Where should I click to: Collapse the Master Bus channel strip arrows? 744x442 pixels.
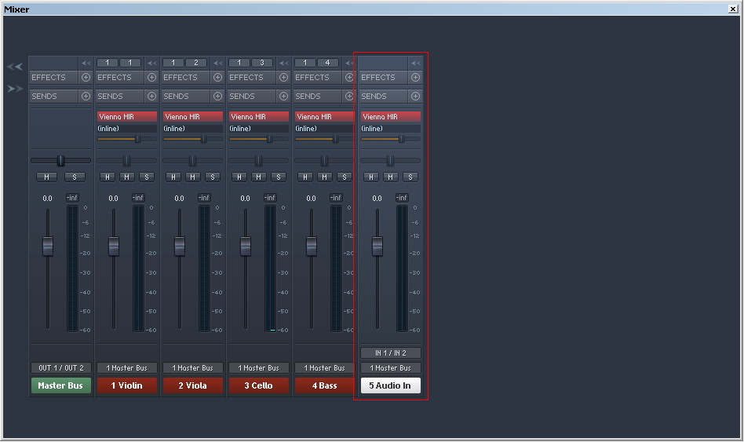click(86, 63)
